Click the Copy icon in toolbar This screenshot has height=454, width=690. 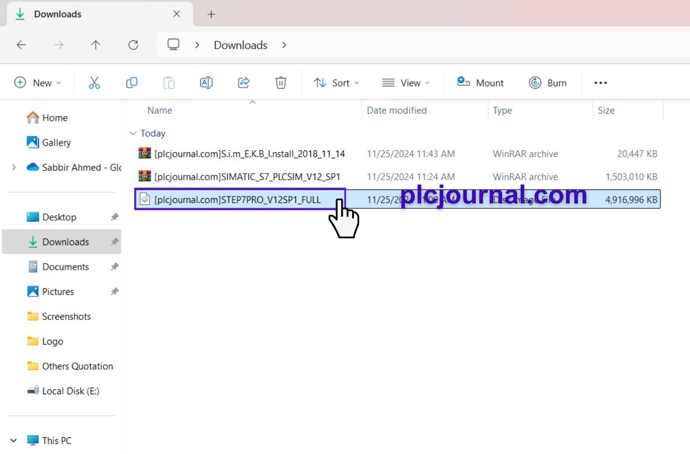(132, 83)
